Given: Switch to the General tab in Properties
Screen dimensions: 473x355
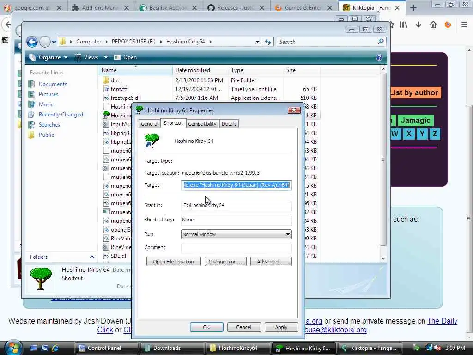Looking at the screenshot, I should [x=149, y=124].
